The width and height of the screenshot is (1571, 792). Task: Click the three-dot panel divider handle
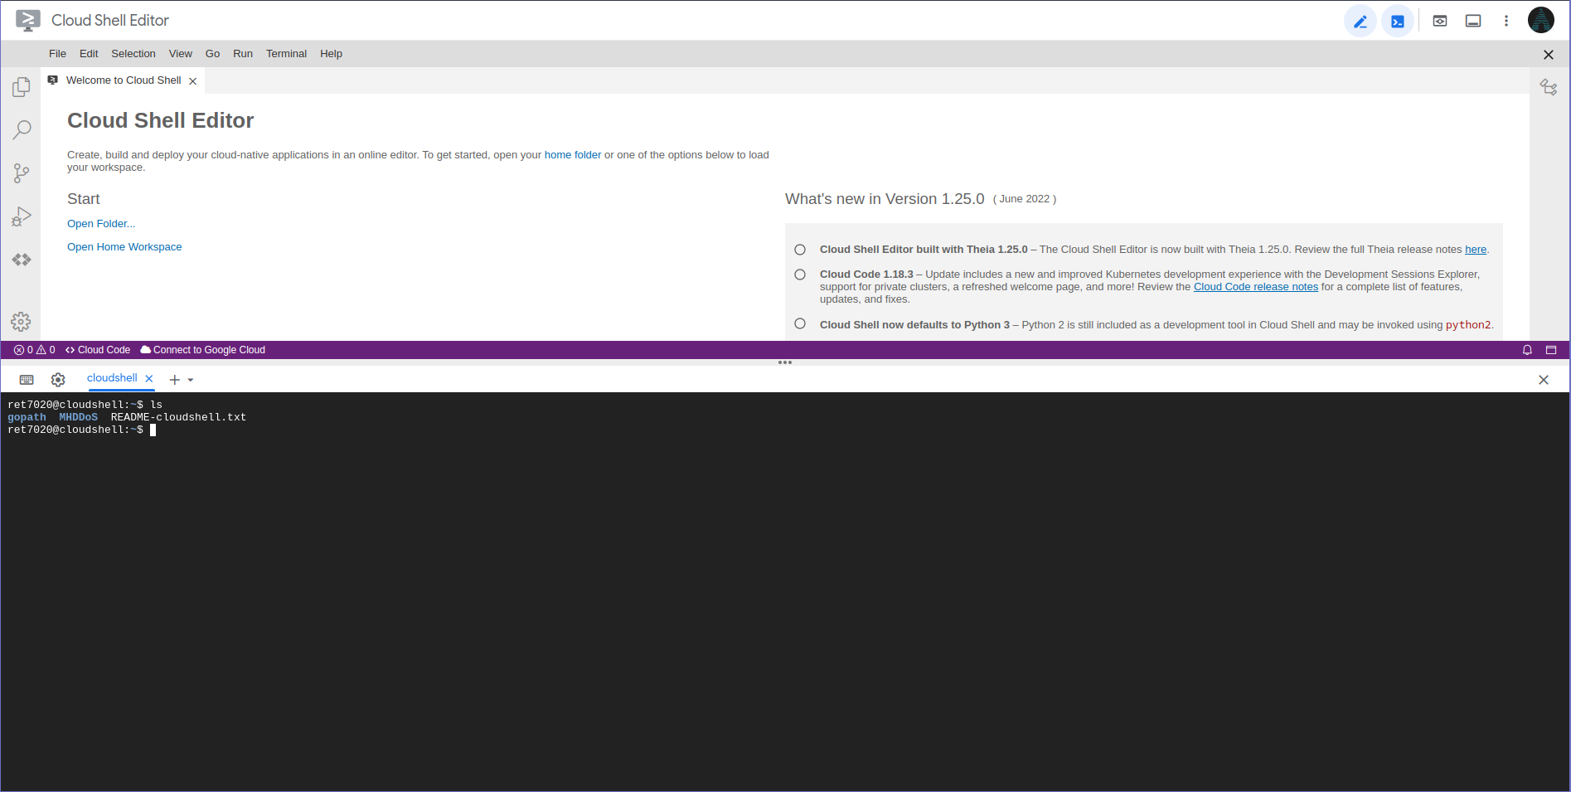(785, 362)
